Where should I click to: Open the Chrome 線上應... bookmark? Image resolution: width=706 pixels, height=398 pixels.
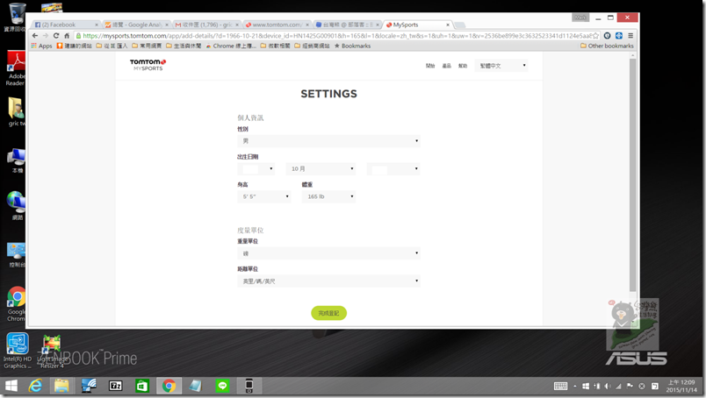click(231, 46)
